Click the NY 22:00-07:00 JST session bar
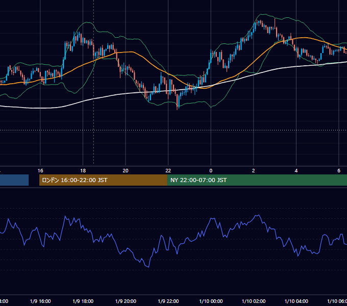Image resolution: width=347 pixels, height=306 pixels. 257,180
